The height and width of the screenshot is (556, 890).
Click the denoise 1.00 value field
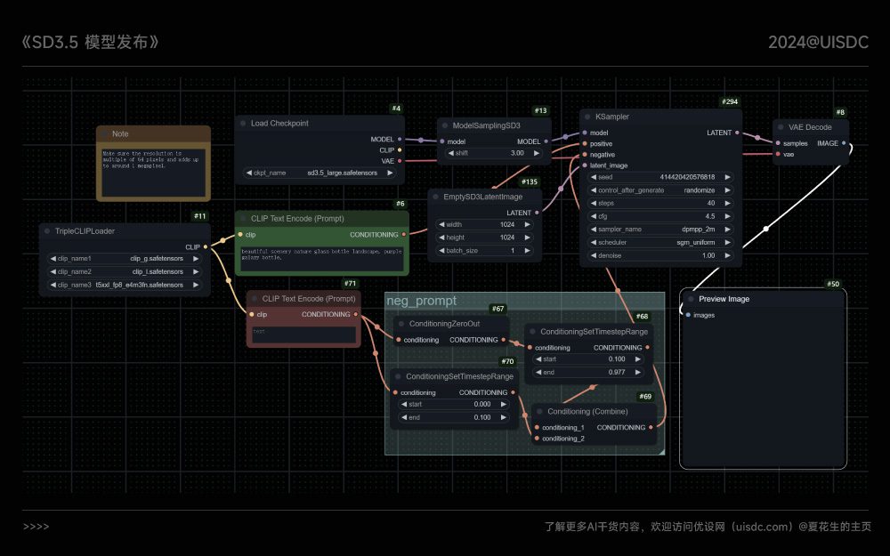(x=660, y=255)
